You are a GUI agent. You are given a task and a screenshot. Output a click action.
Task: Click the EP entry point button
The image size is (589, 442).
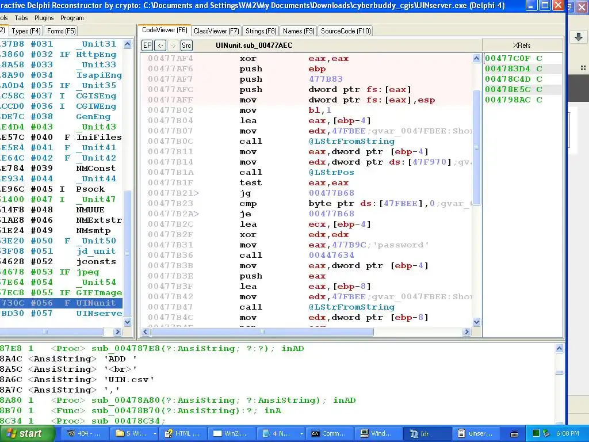click(147, 45)
